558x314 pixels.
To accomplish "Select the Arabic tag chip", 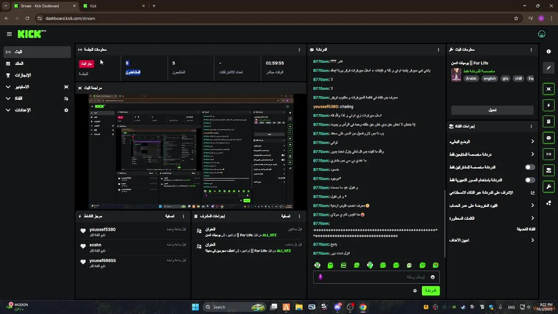I will coord(471,78).
